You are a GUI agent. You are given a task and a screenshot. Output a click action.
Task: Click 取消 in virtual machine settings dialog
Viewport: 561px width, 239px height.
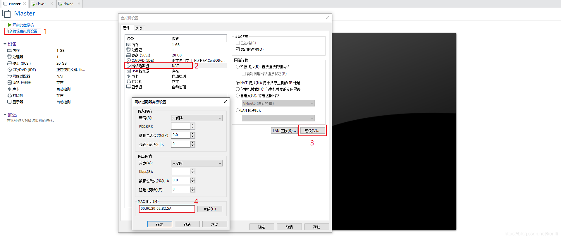(x=289, y=227)
